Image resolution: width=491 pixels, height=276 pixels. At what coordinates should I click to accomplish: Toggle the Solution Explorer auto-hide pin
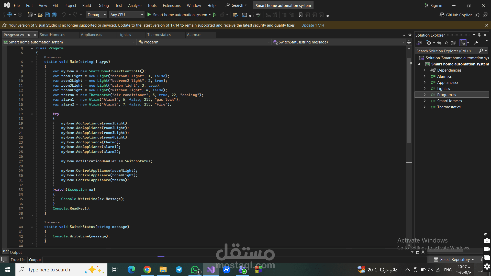(479, 35)
